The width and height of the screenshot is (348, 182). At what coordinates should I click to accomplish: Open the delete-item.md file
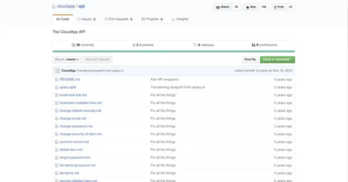pos(71,150)
